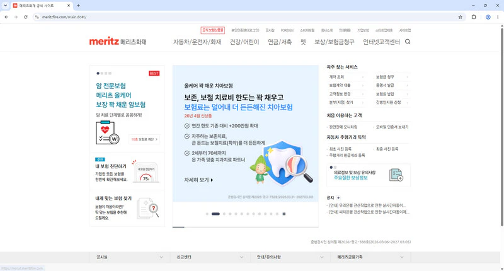
Task: Click the 완전판매 모니터링 link
Action: (x=343, y=127)
